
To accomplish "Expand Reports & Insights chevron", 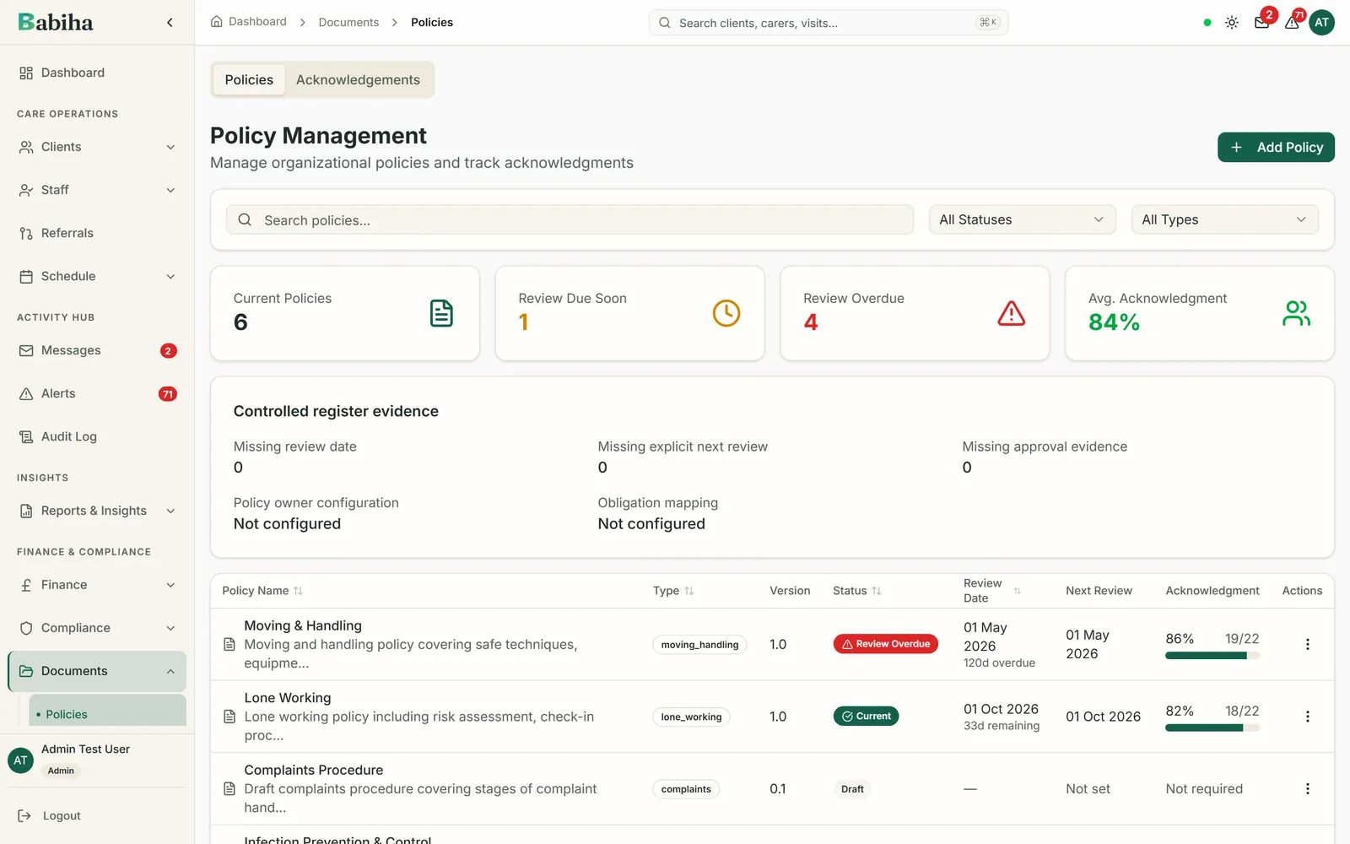I will (170, 511).
